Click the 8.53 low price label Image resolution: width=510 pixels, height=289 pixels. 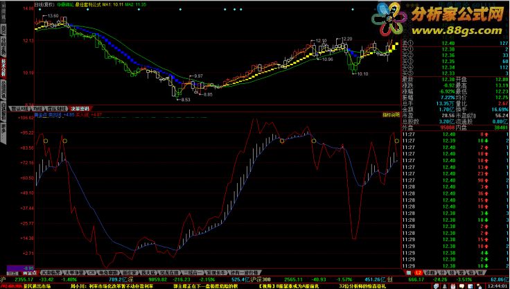pos(185,100)
